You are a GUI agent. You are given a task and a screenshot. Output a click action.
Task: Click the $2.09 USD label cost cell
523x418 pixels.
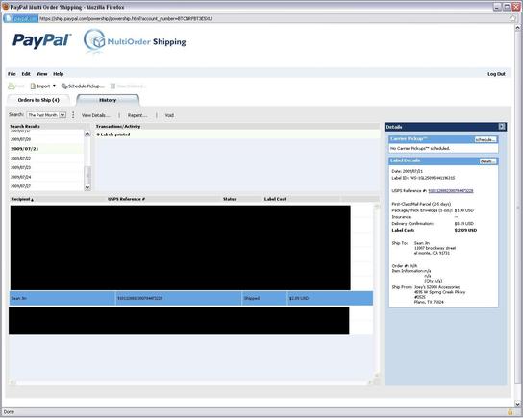tap(330, 298)
